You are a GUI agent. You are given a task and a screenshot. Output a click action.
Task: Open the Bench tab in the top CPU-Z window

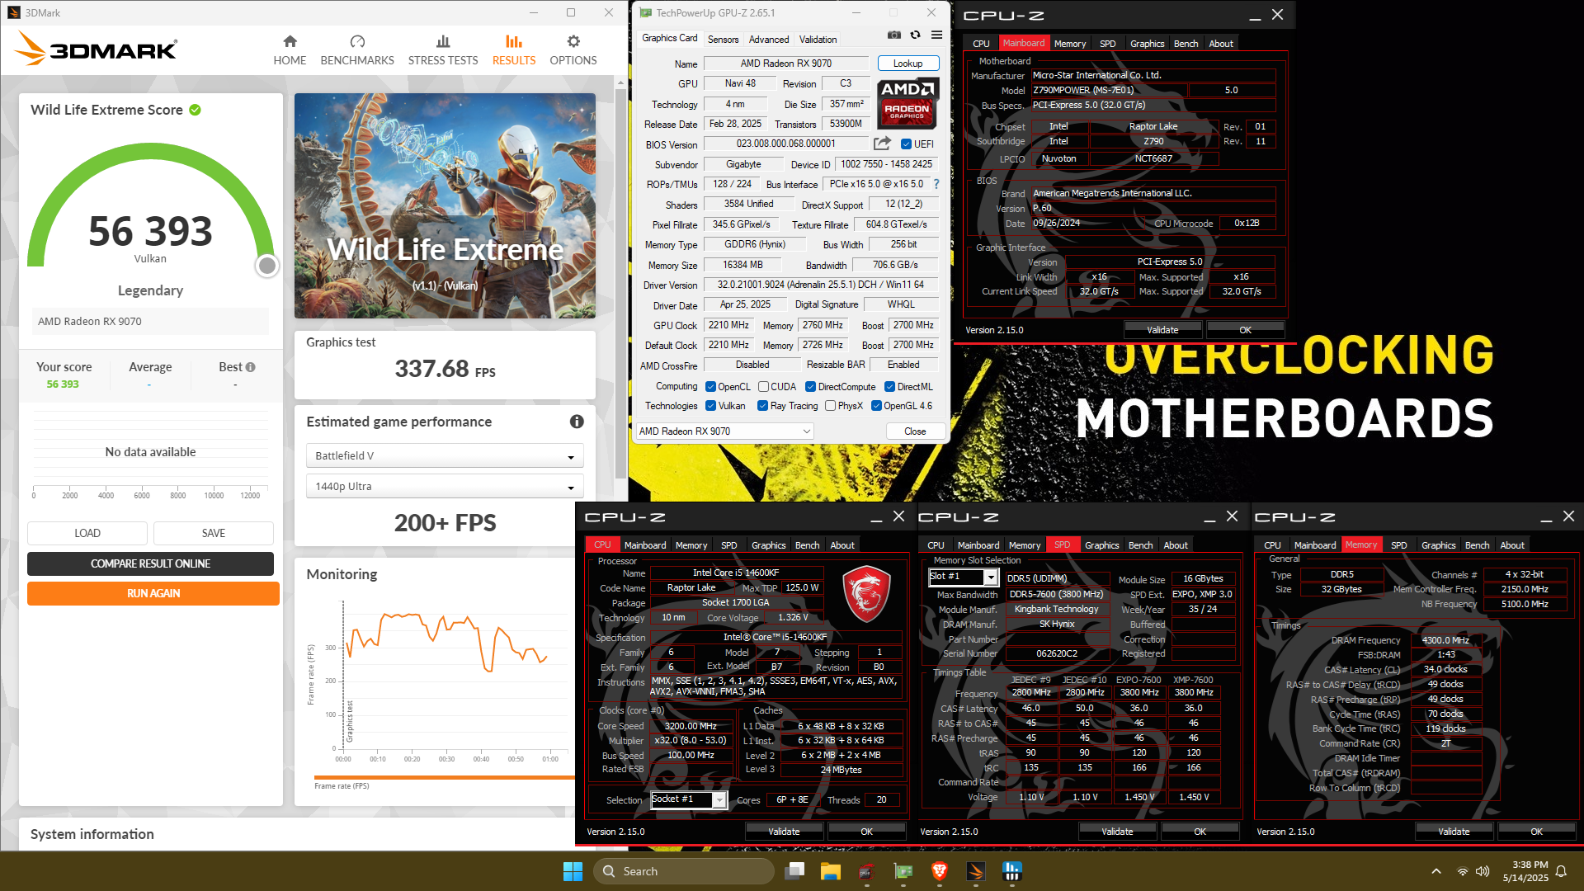[x=1186, y=44]
